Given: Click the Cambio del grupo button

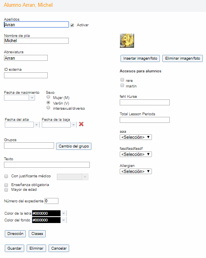Looking at the screenshot, I should point(74,146).
